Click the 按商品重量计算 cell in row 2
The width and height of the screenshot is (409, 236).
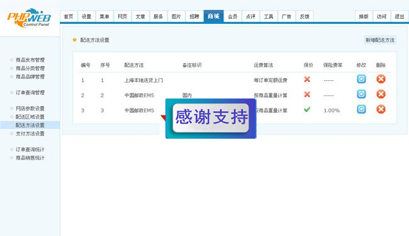pyautogui.click(x=271, y=95)
